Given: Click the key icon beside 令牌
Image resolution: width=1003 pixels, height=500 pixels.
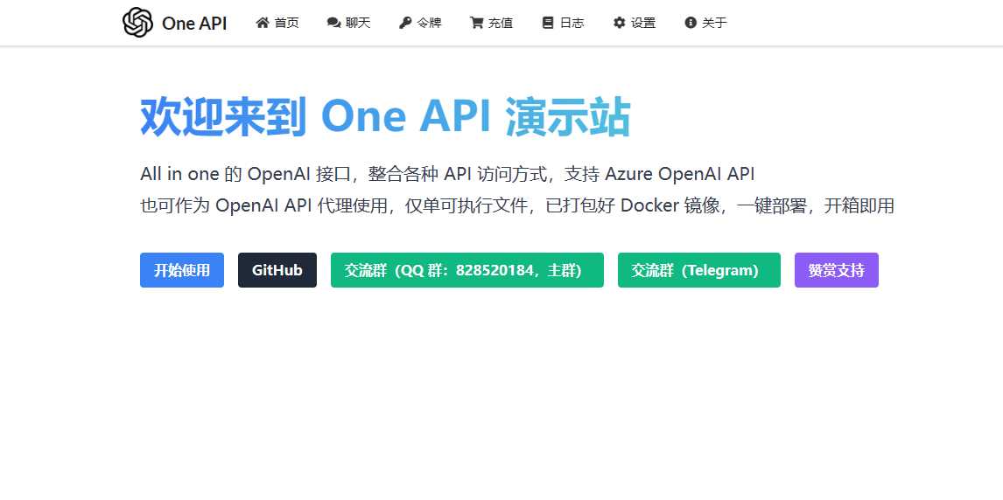Looking at the screenshot, I should [405, 23].
